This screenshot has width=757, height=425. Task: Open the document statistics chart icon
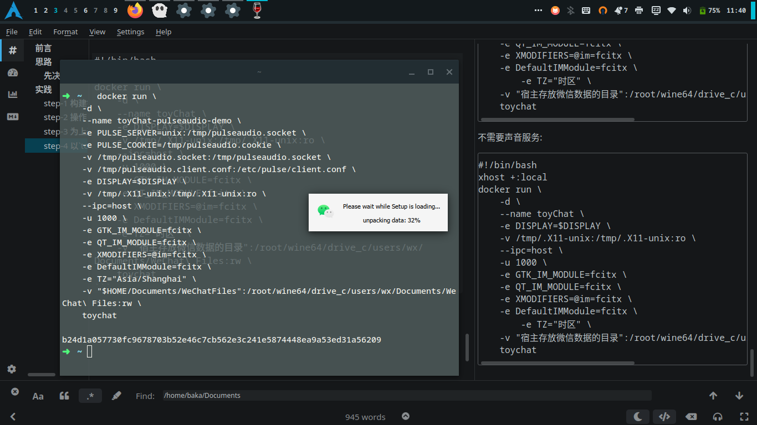pyautogui.click(x=12, y=95)
